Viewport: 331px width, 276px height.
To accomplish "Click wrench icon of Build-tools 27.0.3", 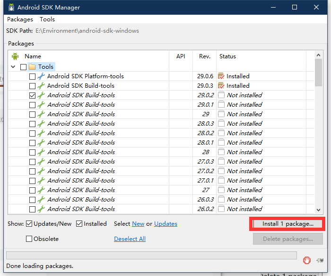I will (x=41, y=162).
